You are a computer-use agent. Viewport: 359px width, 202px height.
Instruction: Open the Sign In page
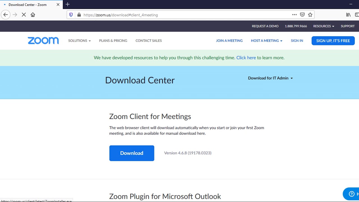pos(297,41)
